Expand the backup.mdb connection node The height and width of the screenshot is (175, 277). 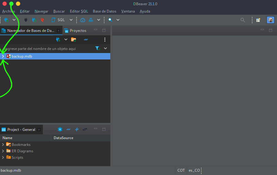pyautogui.click(x=3, y=56)
